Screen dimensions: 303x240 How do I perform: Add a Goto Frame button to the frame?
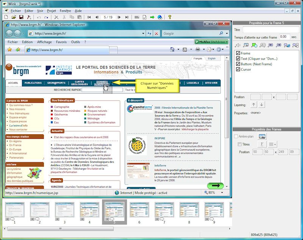click(295, 45)
